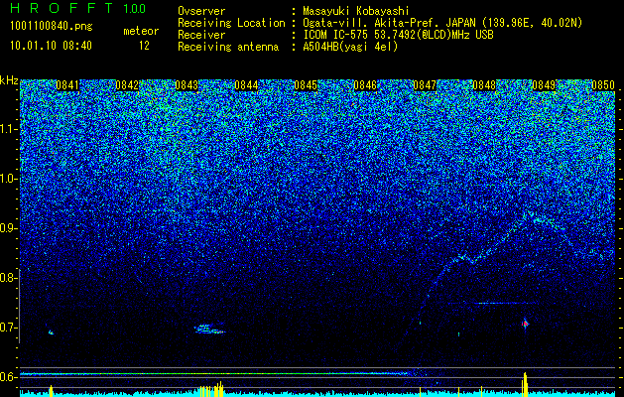Click the 0.7 frequency axis label

point(8,328)
